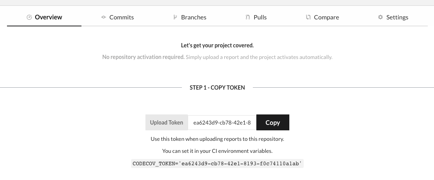
Task: Open the Settings tab label
Action: coord(397,17)
